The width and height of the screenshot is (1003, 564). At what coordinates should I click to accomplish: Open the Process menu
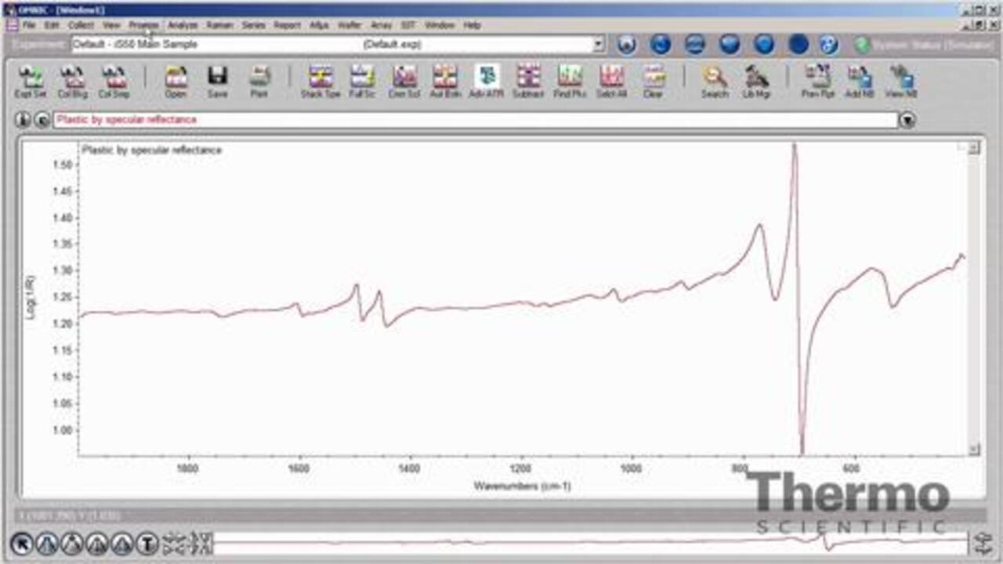point(144,25)
